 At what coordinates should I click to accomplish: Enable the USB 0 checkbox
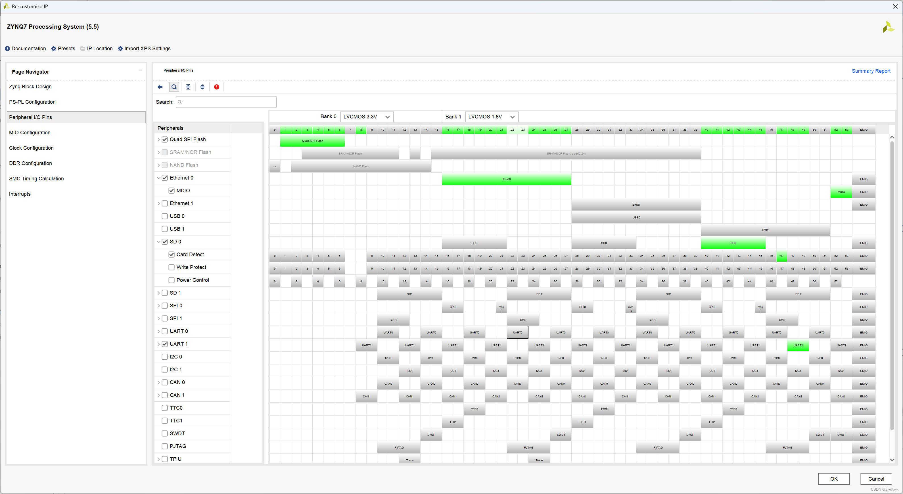point(164,216)
